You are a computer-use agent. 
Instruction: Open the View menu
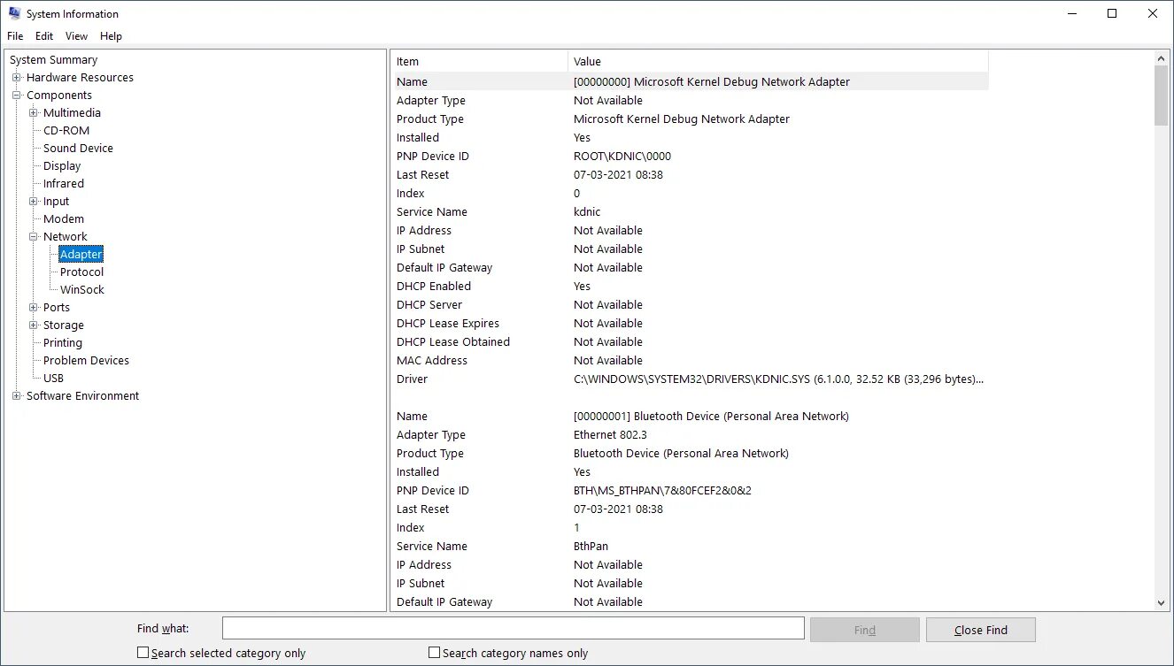coord(77,36)
